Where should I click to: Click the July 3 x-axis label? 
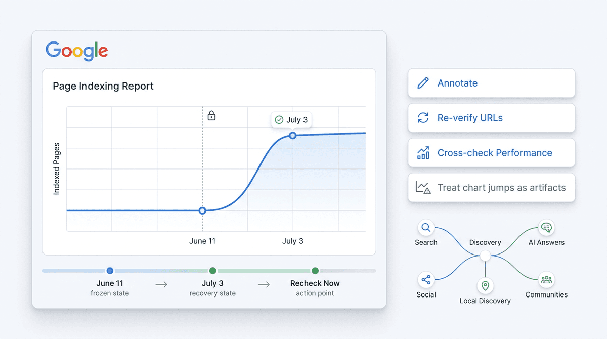click(x=293, y=241)
